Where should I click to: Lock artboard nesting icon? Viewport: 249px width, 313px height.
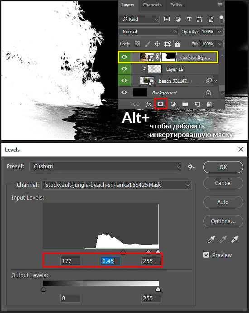click(x=168, y=44)
